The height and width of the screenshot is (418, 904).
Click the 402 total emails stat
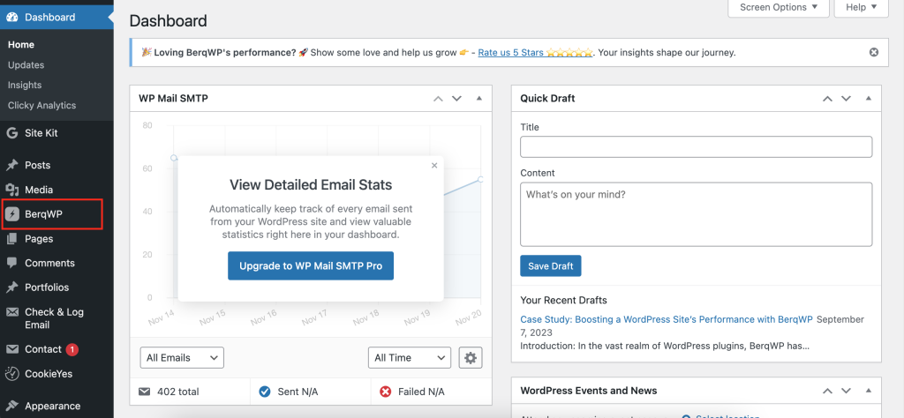[x=169, y=392]
